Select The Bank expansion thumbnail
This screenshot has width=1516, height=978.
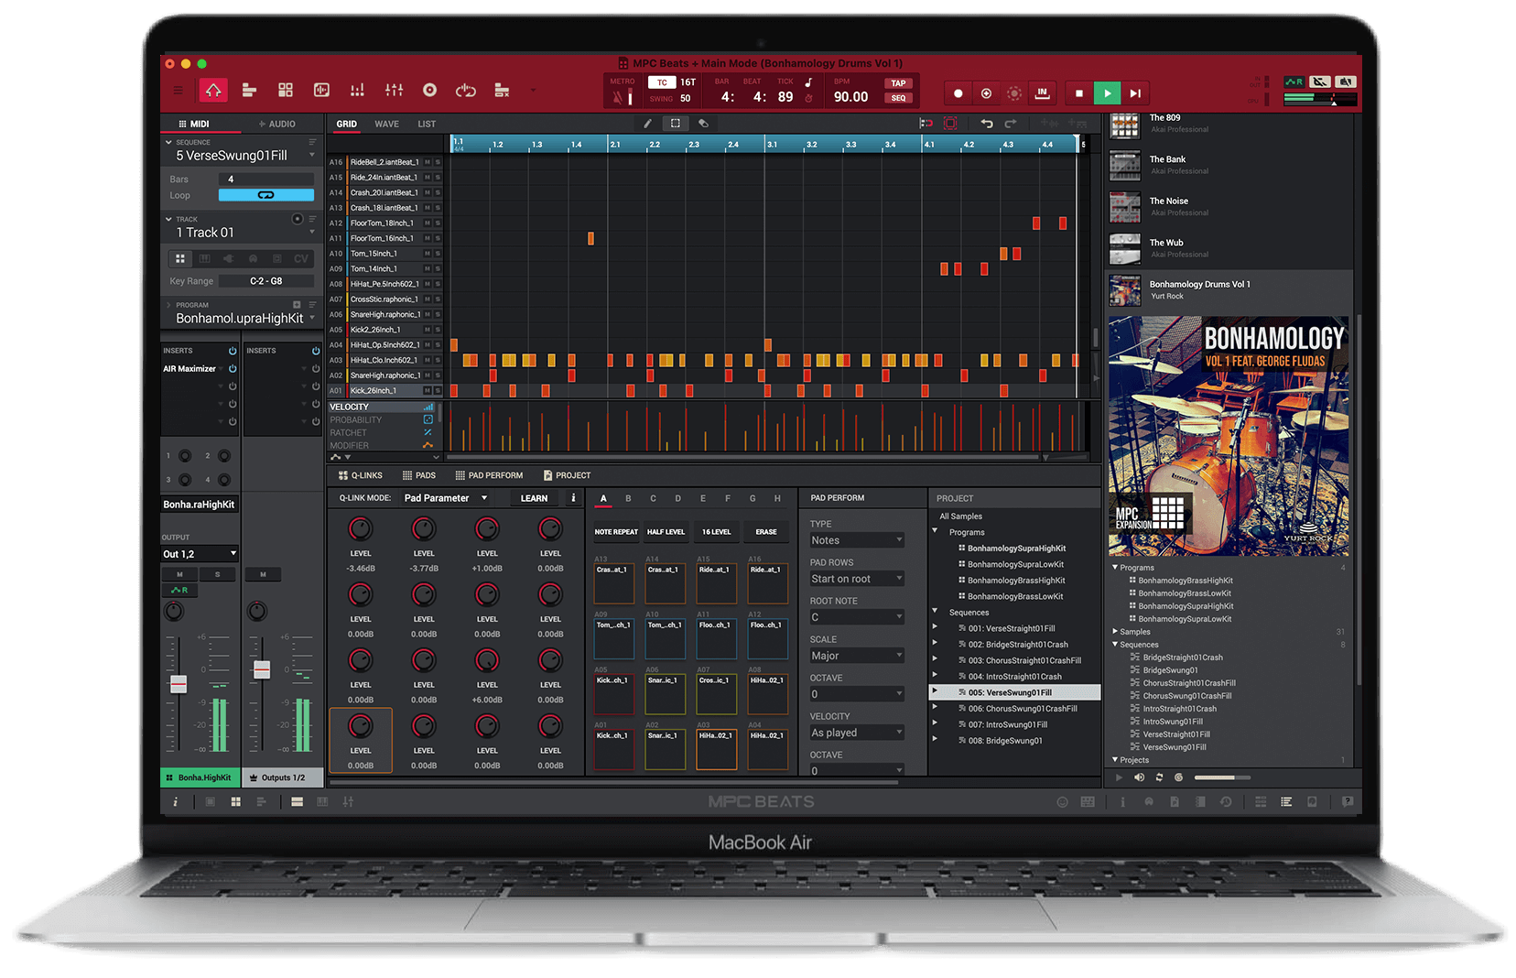coord(1125,166)
